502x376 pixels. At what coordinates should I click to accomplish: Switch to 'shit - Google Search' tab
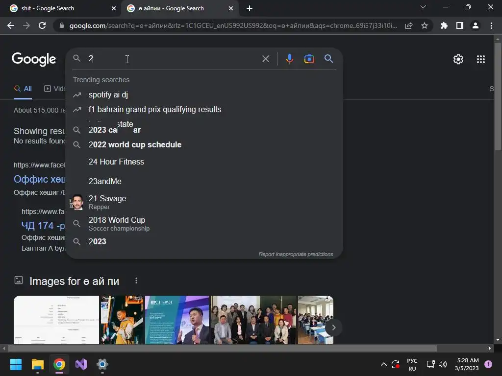(60, 8)
